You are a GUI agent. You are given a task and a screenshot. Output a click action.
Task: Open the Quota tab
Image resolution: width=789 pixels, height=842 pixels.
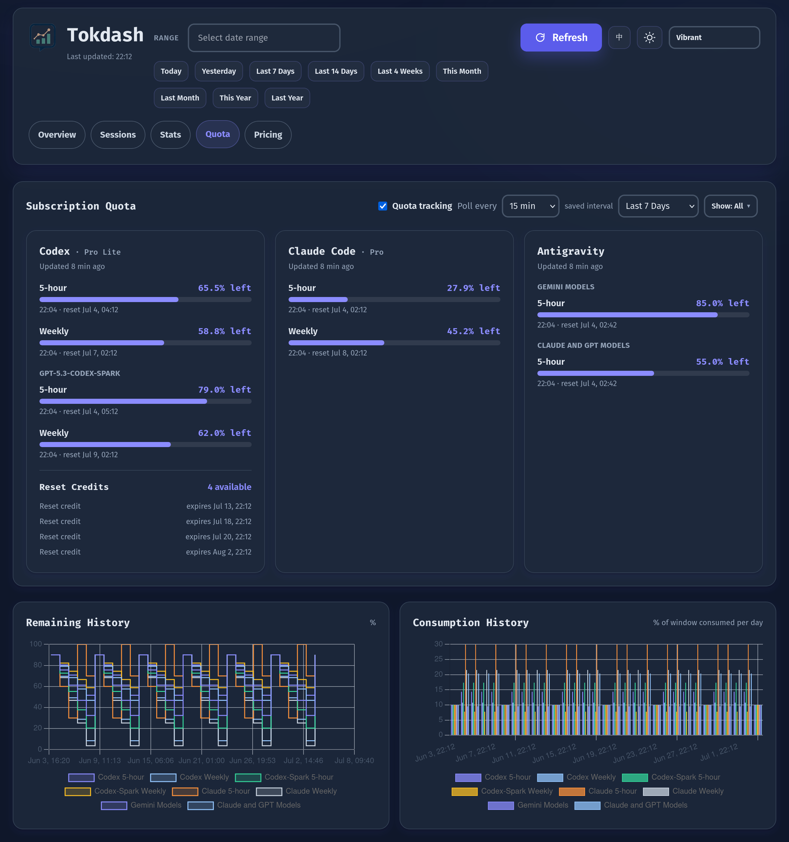pyautogui.click(x=217, y=134)
